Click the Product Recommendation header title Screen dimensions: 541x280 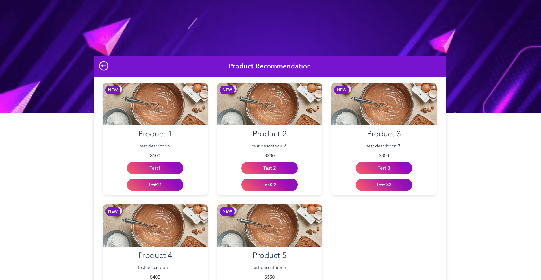pos(270,66)
